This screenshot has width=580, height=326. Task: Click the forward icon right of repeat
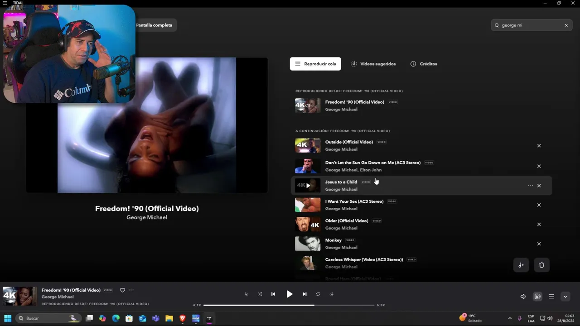tap(332, 294)
